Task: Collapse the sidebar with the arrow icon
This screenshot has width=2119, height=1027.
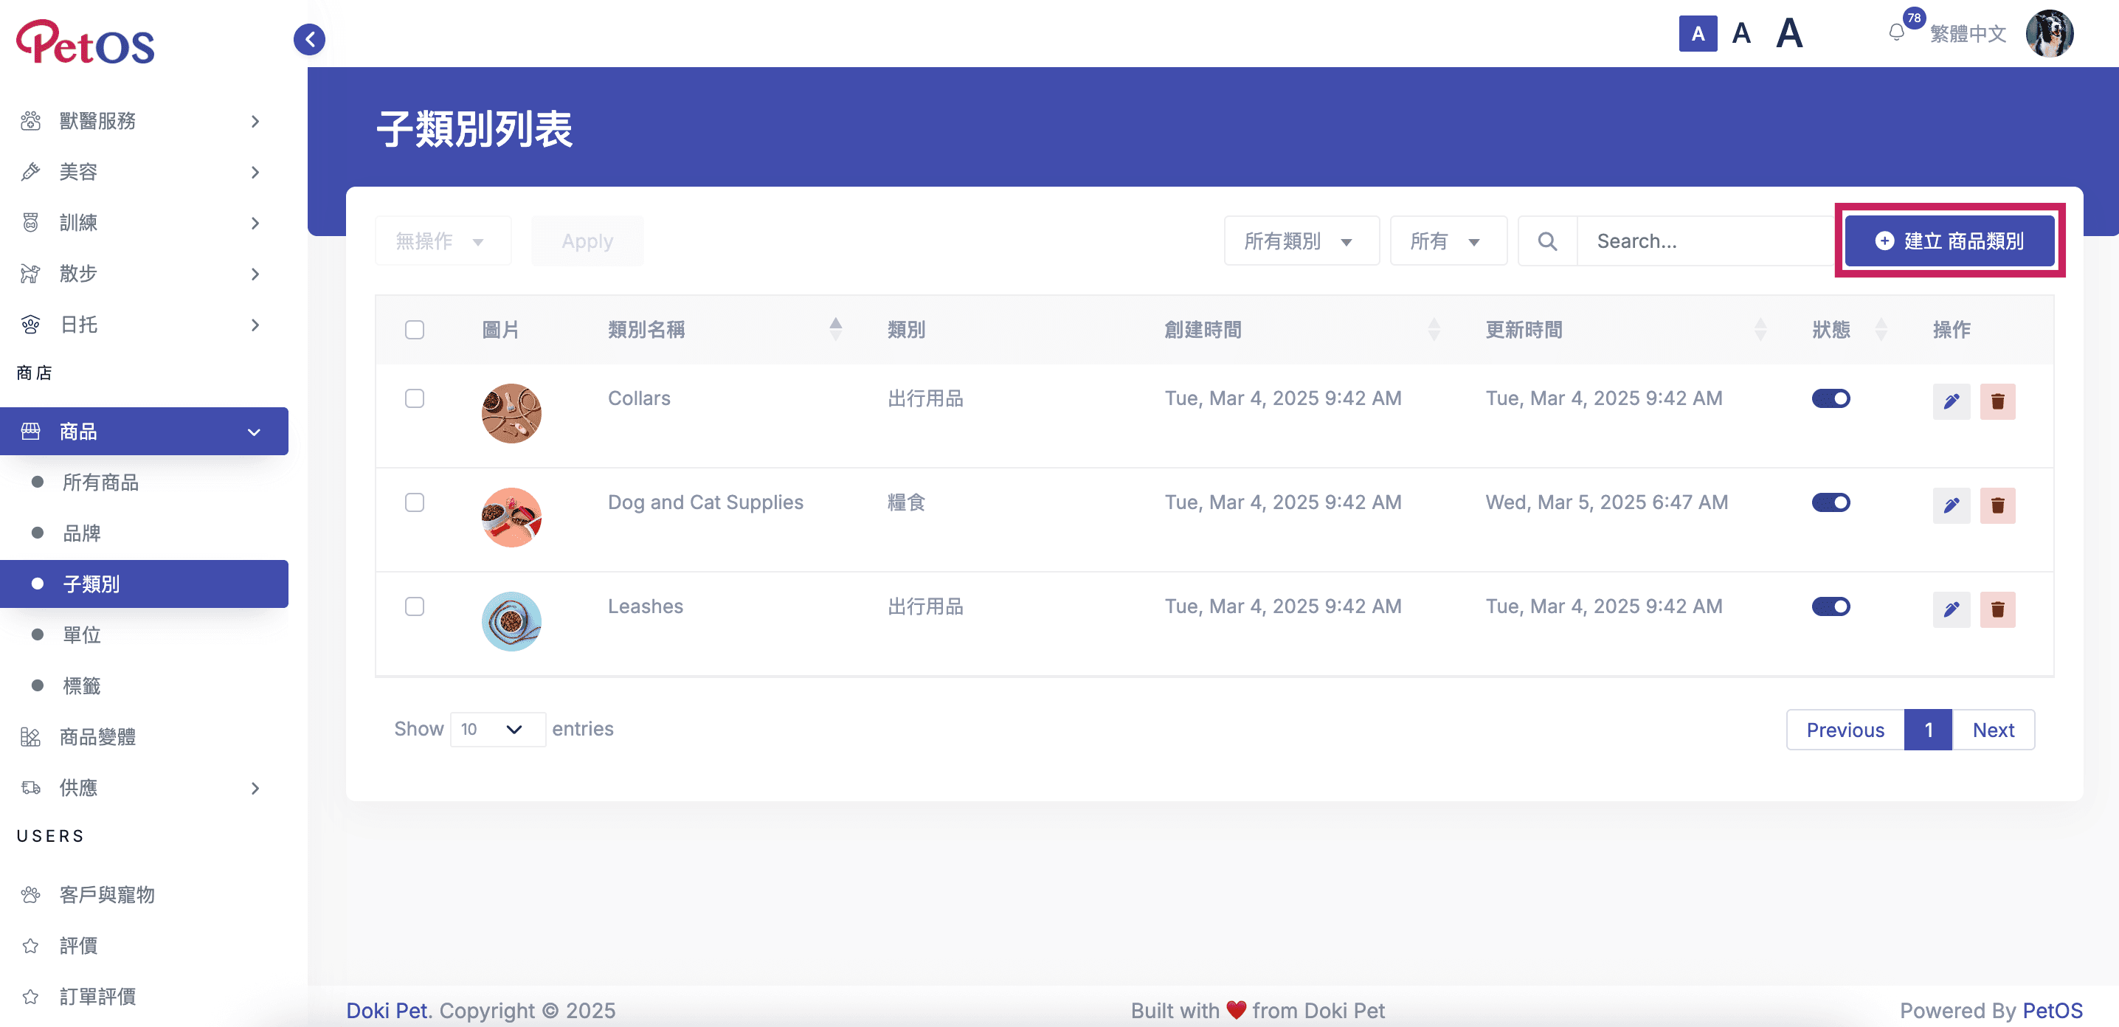Action: pyautogui.click(x=309, y=38)
